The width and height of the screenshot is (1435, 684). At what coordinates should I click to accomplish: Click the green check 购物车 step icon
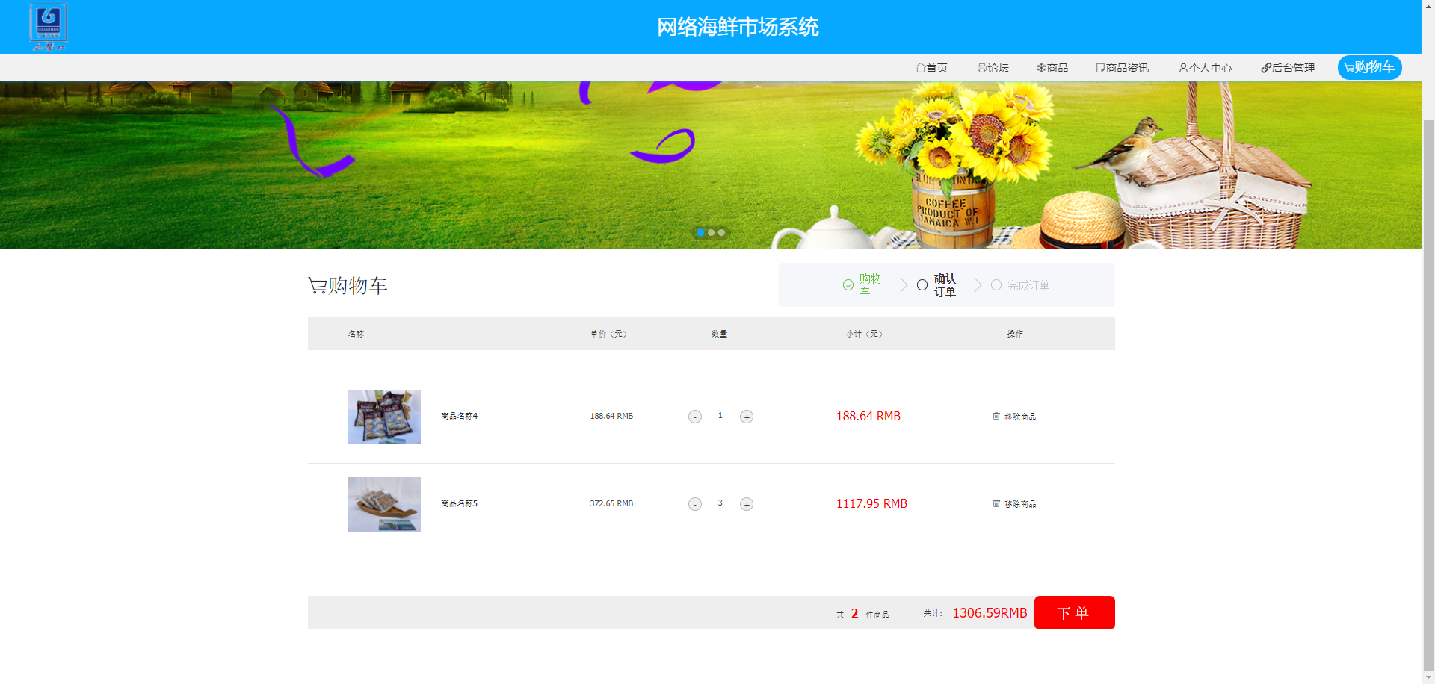tap(848, 285)
